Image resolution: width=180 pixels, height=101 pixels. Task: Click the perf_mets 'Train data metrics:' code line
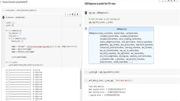(111, 81)
